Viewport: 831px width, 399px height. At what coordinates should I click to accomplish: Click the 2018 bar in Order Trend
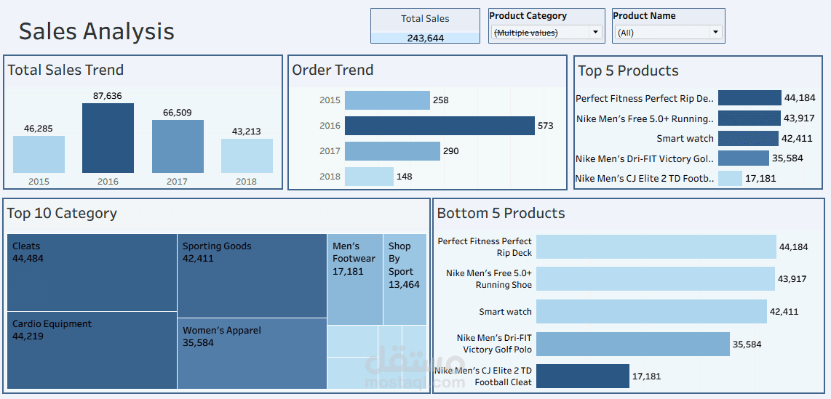pyautogui.click(x=369, y=177)
